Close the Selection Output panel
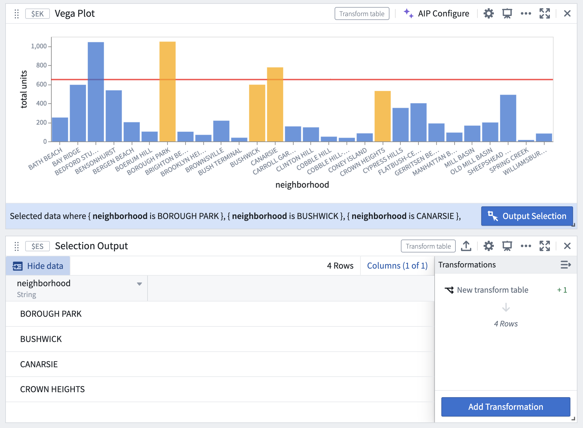 (567, 246)
